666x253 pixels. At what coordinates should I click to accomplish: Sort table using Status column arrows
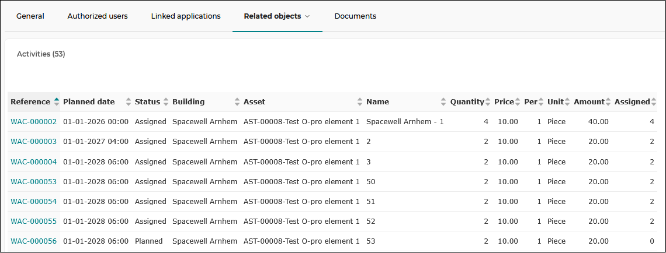166,101
